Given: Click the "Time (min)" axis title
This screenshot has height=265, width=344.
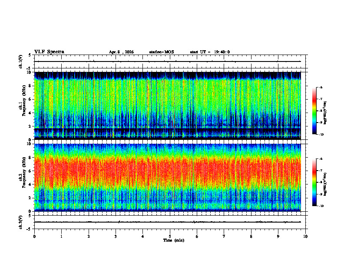Looking at the screenshot, I should [x=174, y=240].
